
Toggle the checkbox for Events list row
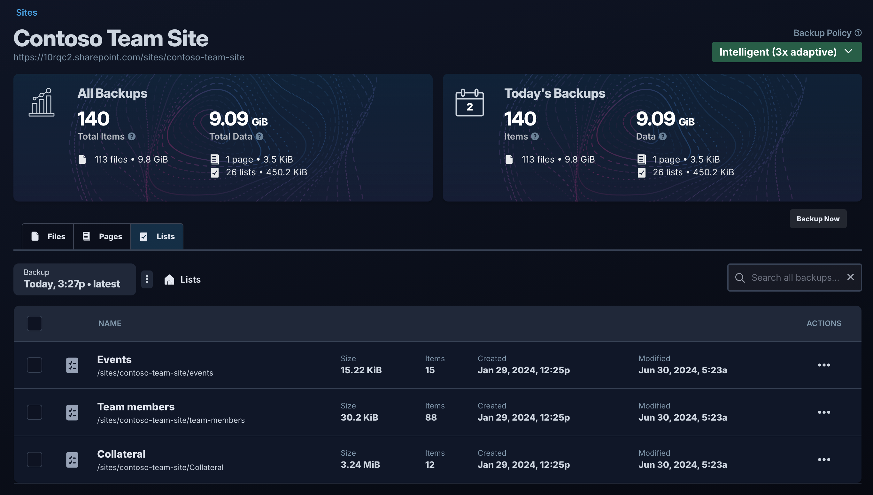[34, 365]
